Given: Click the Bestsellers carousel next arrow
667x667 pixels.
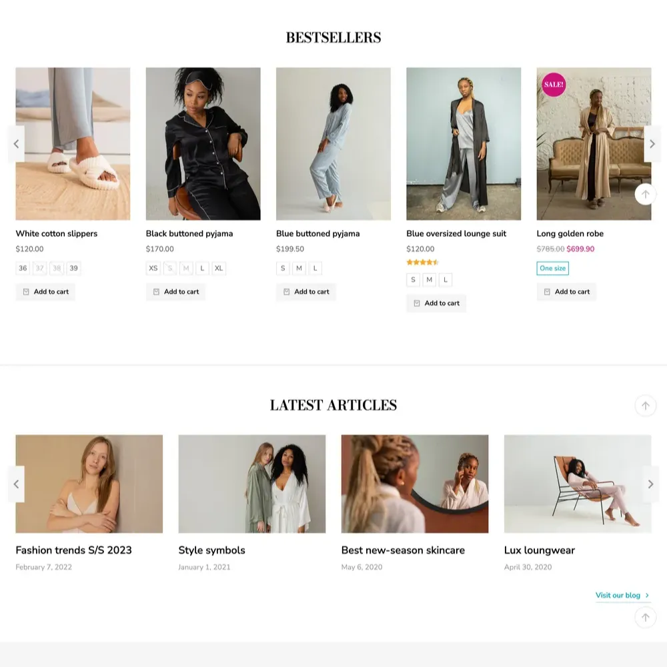Looking at the screenshot, I should [652, 144].
